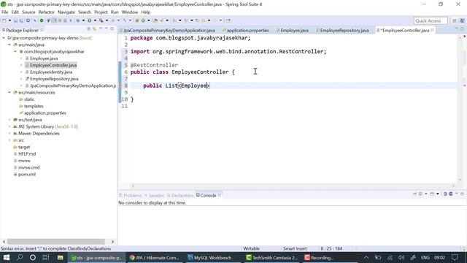
Task: Click the Save toolbar icon
Action: coord(15,20)
